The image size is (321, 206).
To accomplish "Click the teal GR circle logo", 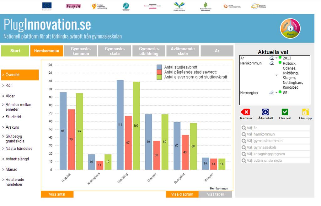I will [x=126, y=6].
